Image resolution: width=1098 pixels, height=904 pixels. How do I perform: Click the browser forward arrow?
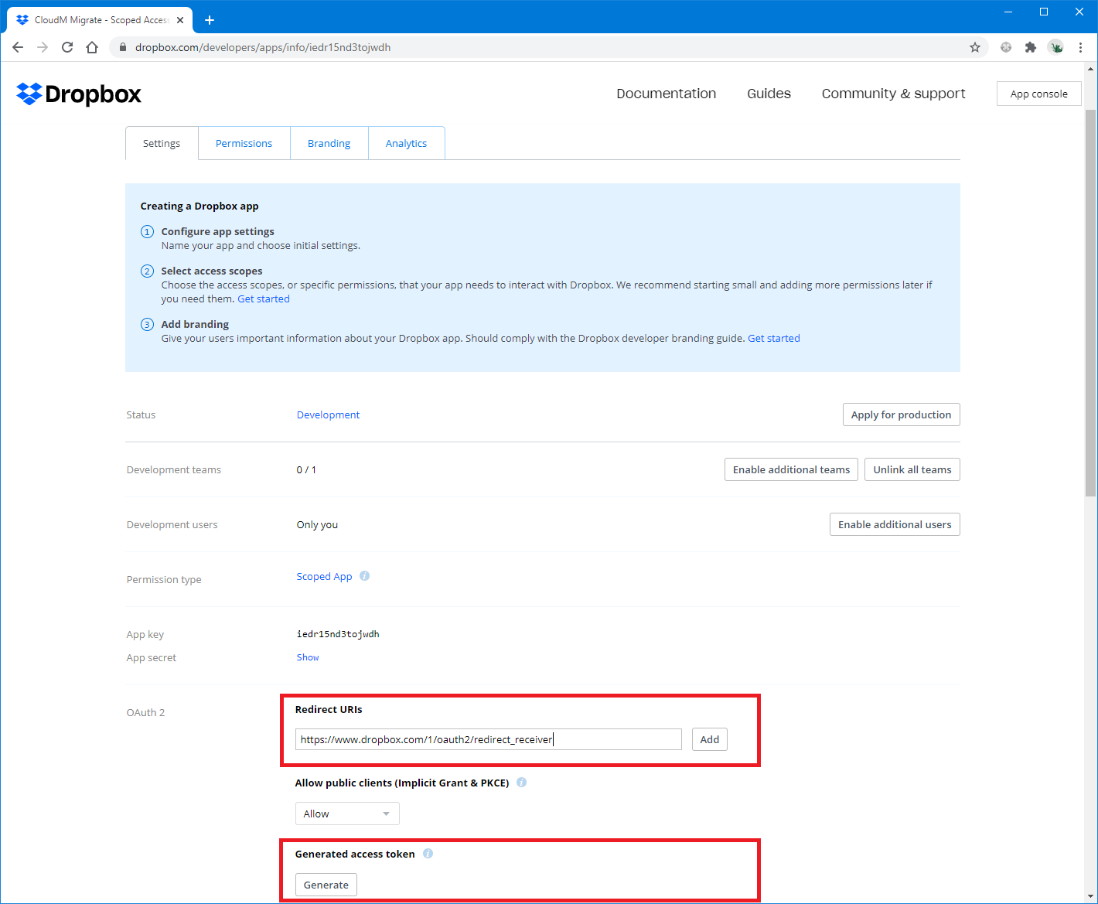click(43, 47)
